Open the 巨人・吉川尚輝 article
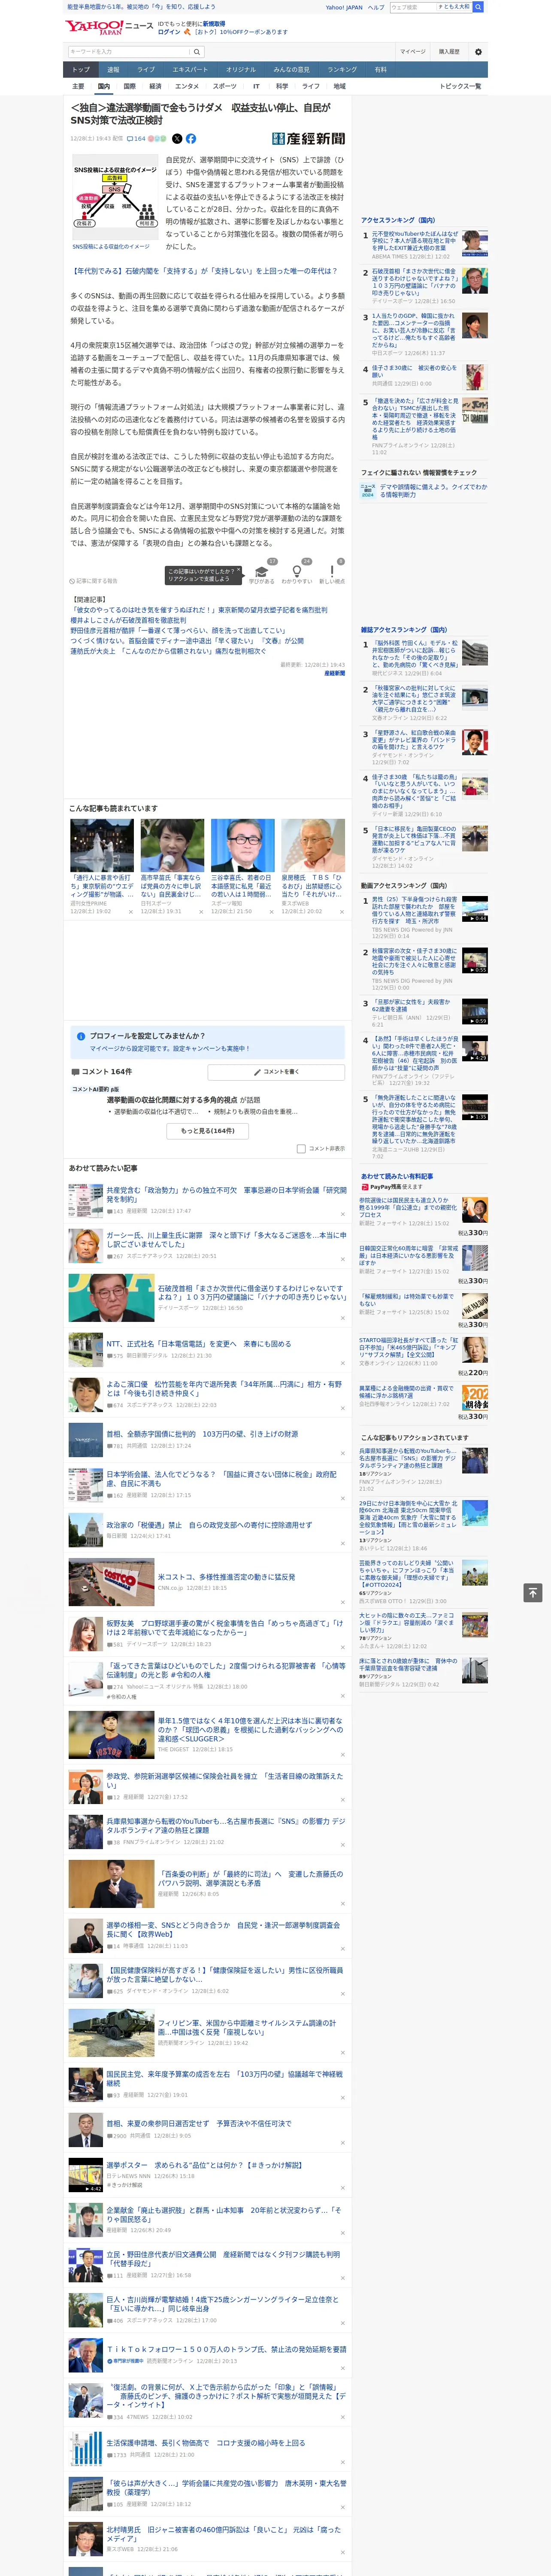Screen dimensions: 551x2576 (223, 2304)
